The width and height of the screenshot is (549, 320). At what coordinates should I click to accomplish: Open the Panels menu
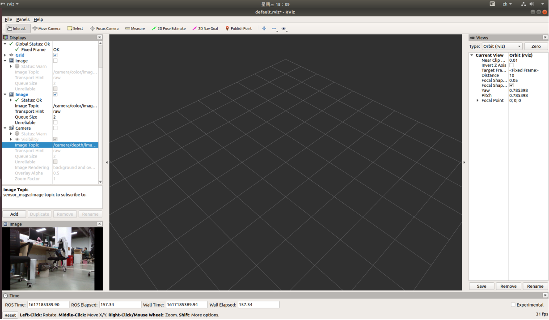click(x=23, y=20)
